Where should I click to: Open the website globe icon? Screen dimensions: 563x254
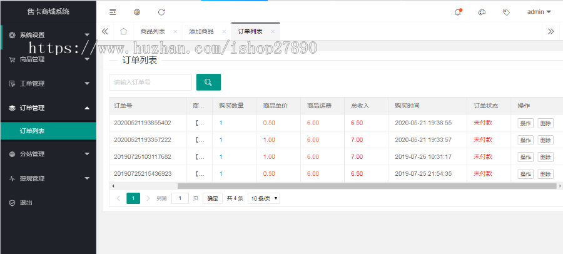137,13
